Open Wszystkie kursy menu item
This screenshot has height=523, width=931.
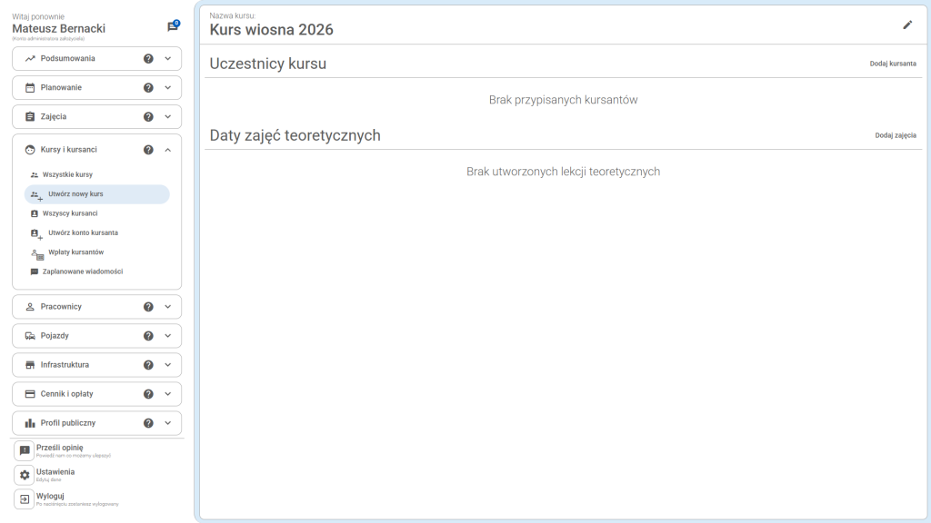pos(67,174)
